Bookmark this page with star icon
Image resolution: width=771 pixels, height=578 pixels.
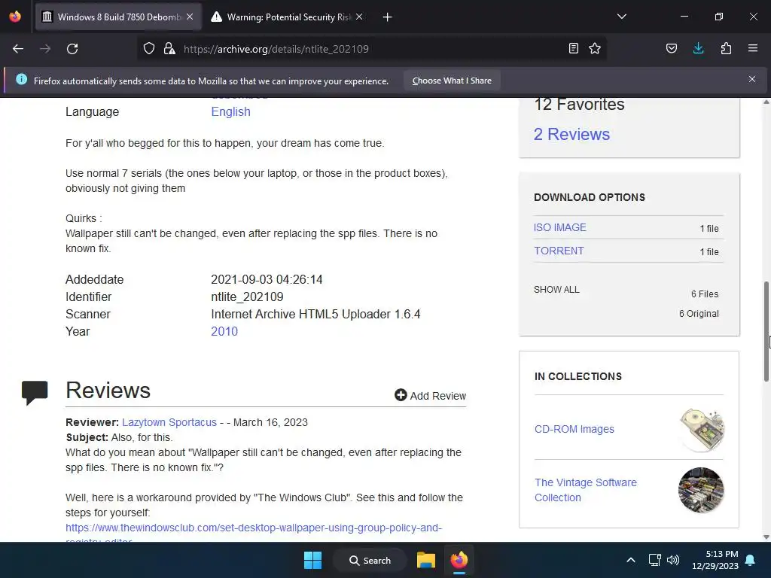click(595, 48)
